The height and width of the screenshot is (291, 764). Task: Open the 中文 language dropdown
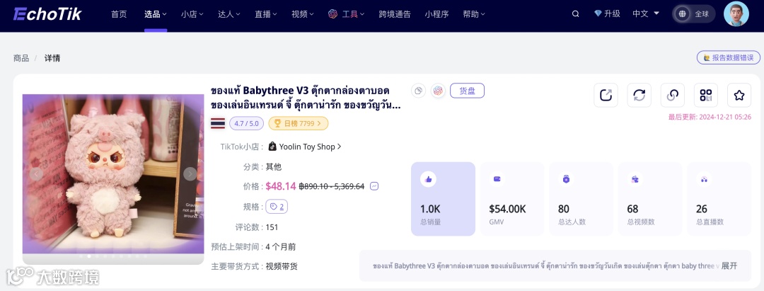644,13
